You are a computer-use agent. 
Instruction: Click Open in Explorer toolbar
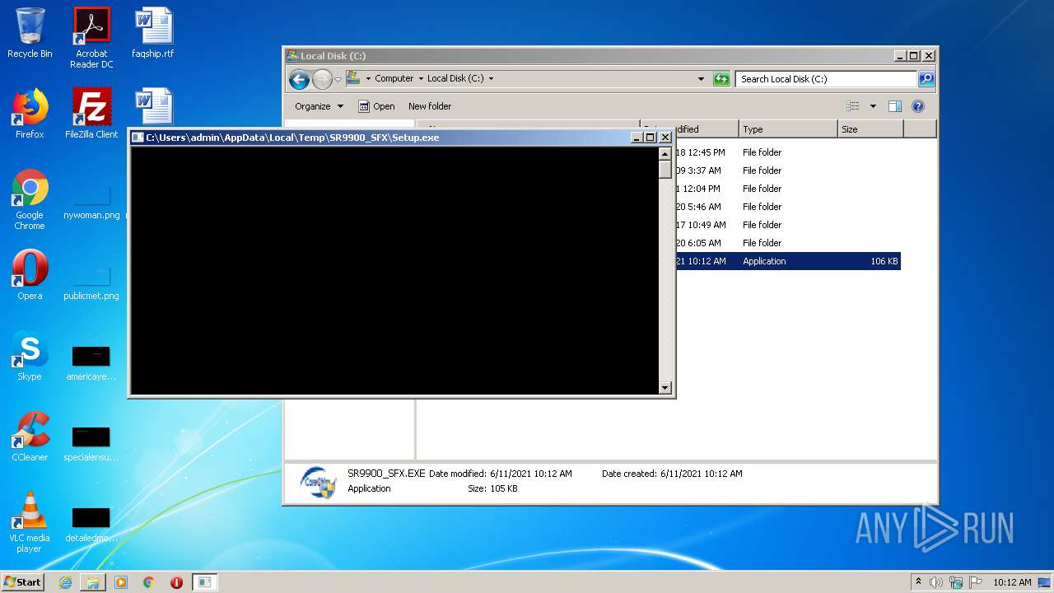(376, 106)
